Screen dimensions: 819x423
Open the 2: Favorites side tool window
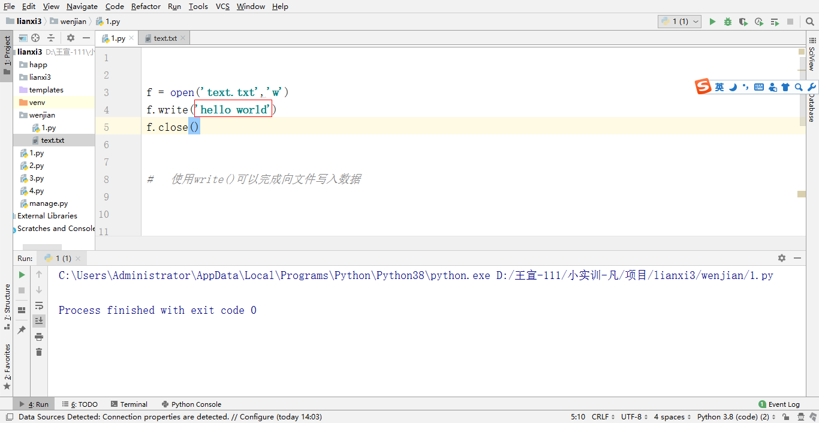(7, 366)
